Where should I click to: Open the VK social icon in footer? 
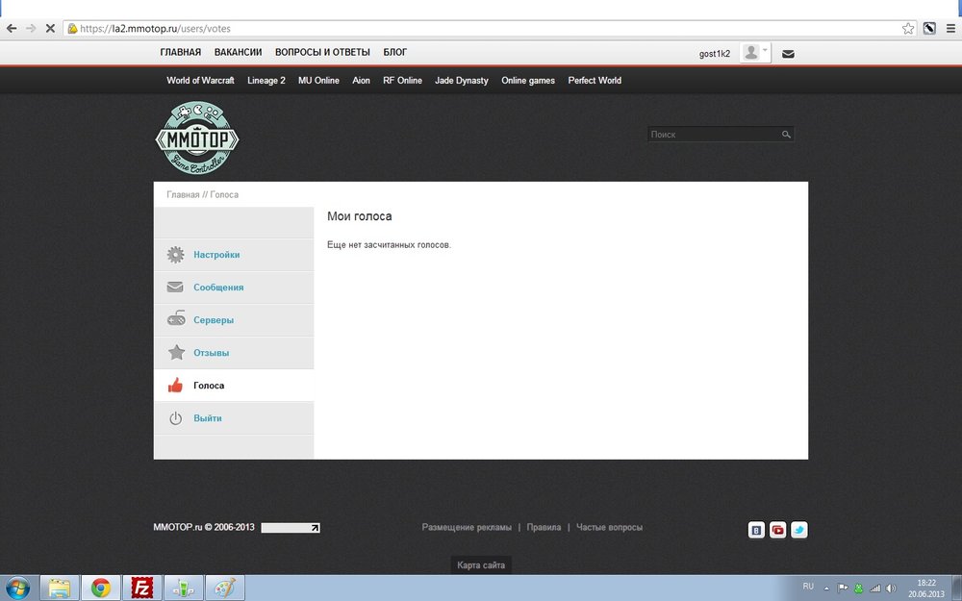coord(757,530)
